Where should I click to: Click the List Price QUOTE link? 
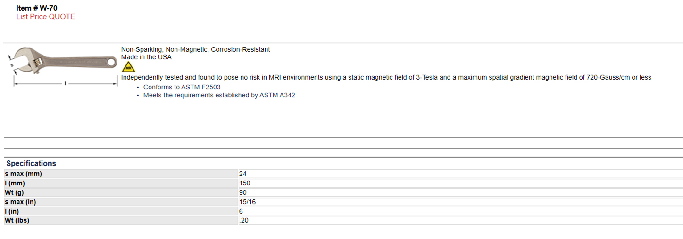[x=46, y=17]
